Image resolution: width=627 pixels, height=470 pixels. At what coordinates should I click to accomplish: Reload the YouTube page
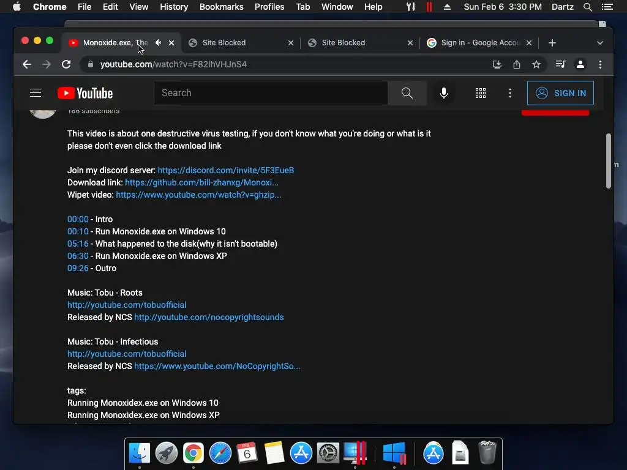tap(66, 64)
